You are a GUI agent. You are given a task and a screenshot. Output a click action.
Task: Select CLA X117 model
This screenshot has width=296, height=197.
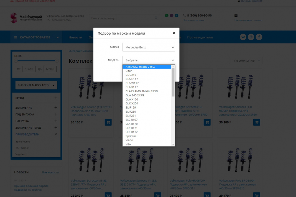[147, 87]
